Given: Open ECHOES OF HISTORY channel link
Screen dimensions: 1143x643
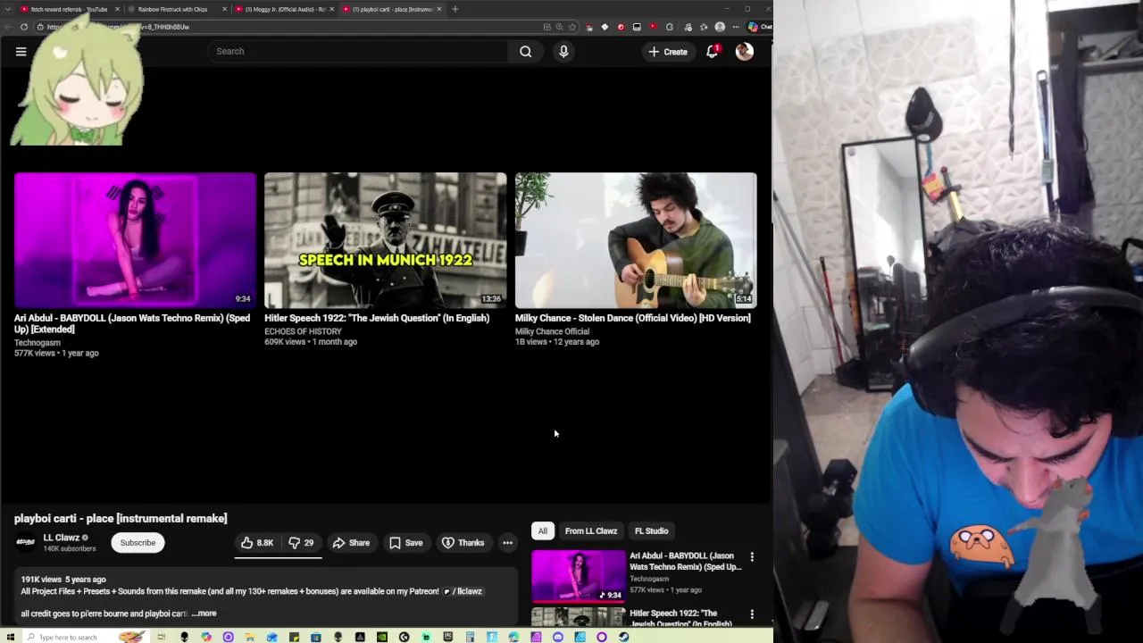Looking at the screenshot, I should click(x=303, y=331).
